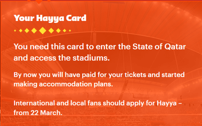Screen dimensions: 202x126
Task: Click the second yellow diamond from left
Action: click(21, 31)
